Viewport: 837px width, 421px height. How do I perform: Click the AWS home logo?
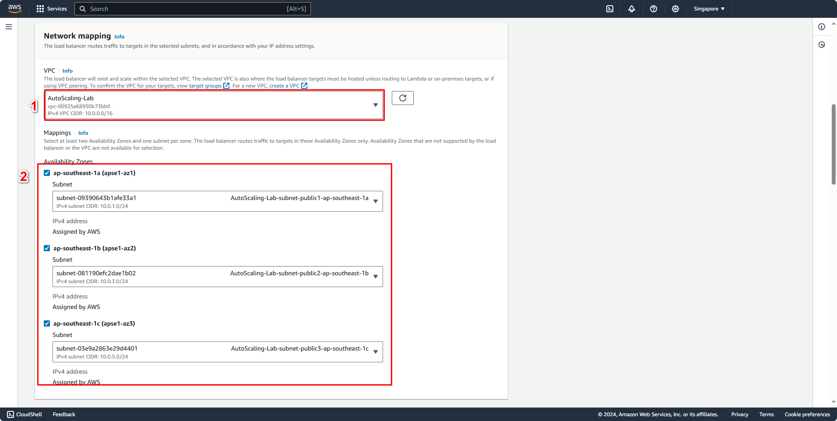(14, 8)
